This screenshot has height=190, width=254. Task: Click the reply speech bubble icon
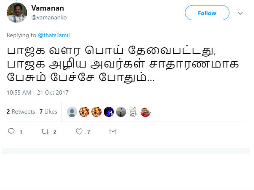click(x=11, y=131)
